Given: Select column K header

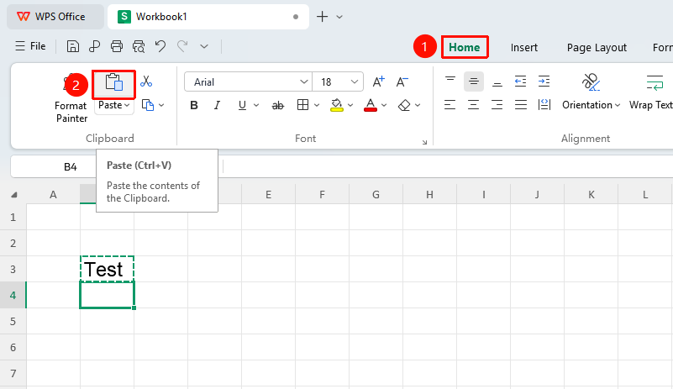Looking at the screenshot, I should (x=591, y=195).
